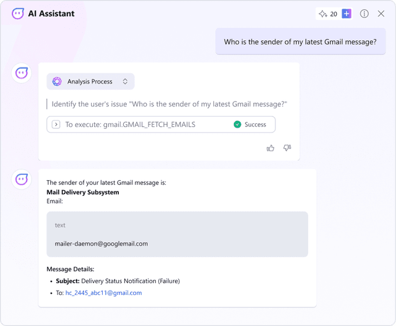Click the sparkle credits icon showing 20

point(322,14)
